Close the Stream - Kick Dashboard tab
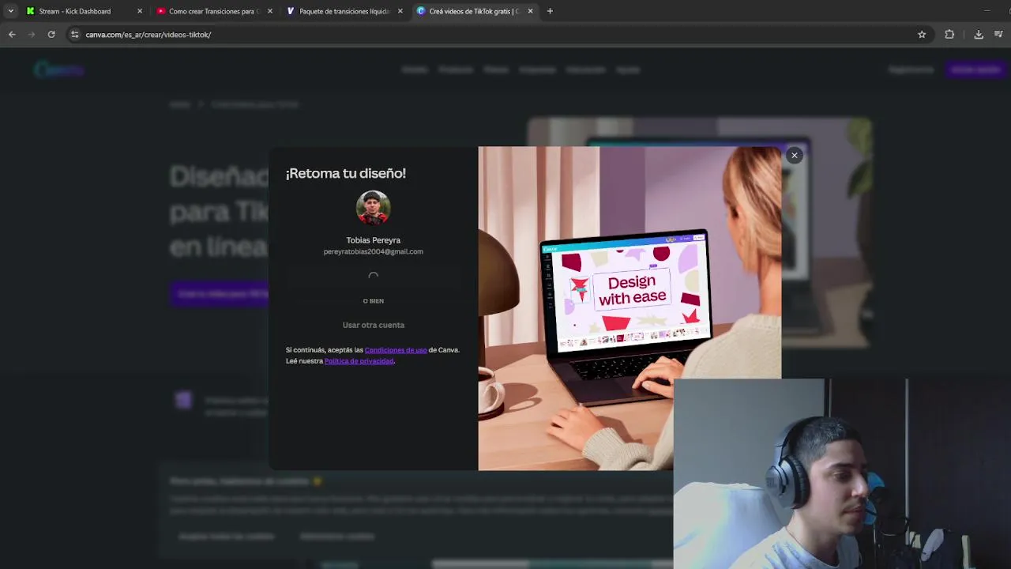This screenshot has width=1011, height=569. pyautogui.click(x=140, y=11)
